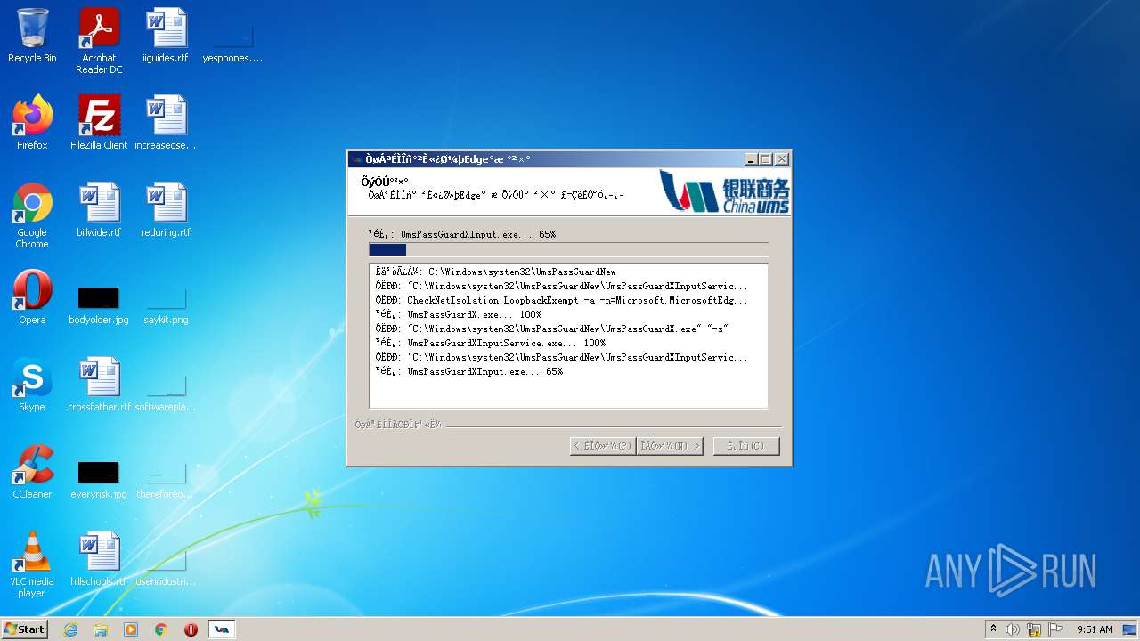Viewport: 1140px width, 641px height.
Task: Click the installer title bar icon
Action: click(357, 159)
